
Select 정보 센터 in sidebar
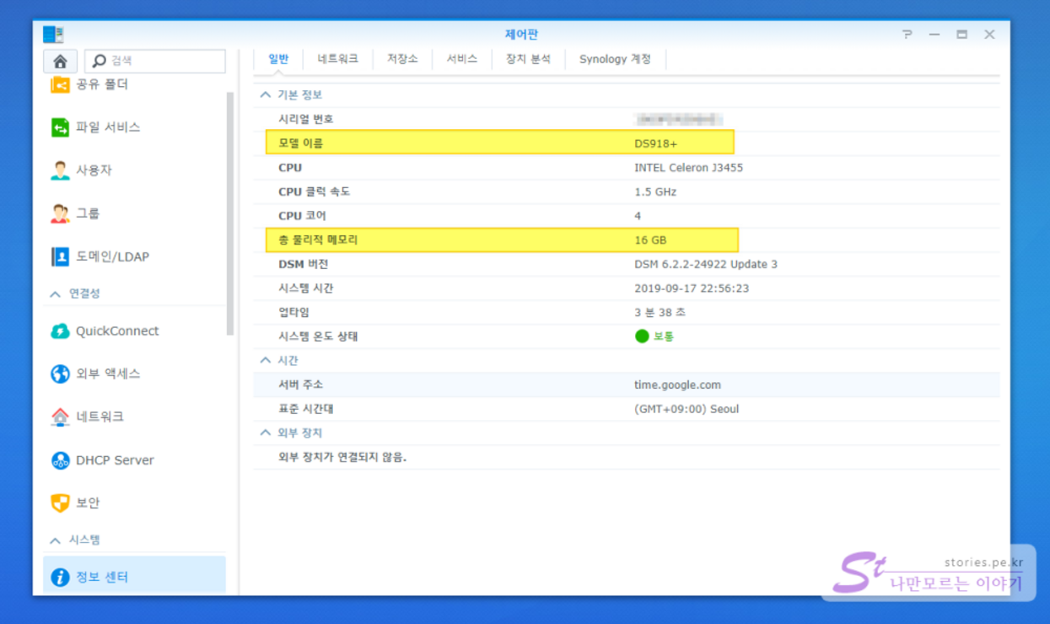[102, 577]
